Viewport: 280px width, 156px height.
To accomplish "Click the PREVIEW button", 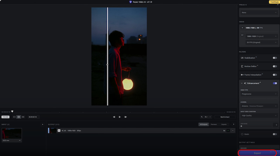I will pos(5,117).
